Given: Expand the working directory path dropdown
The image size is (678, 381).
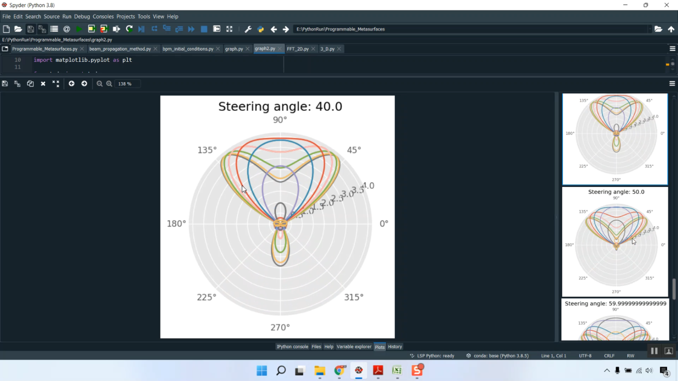Looking at the screenshot, I should 650,29.
